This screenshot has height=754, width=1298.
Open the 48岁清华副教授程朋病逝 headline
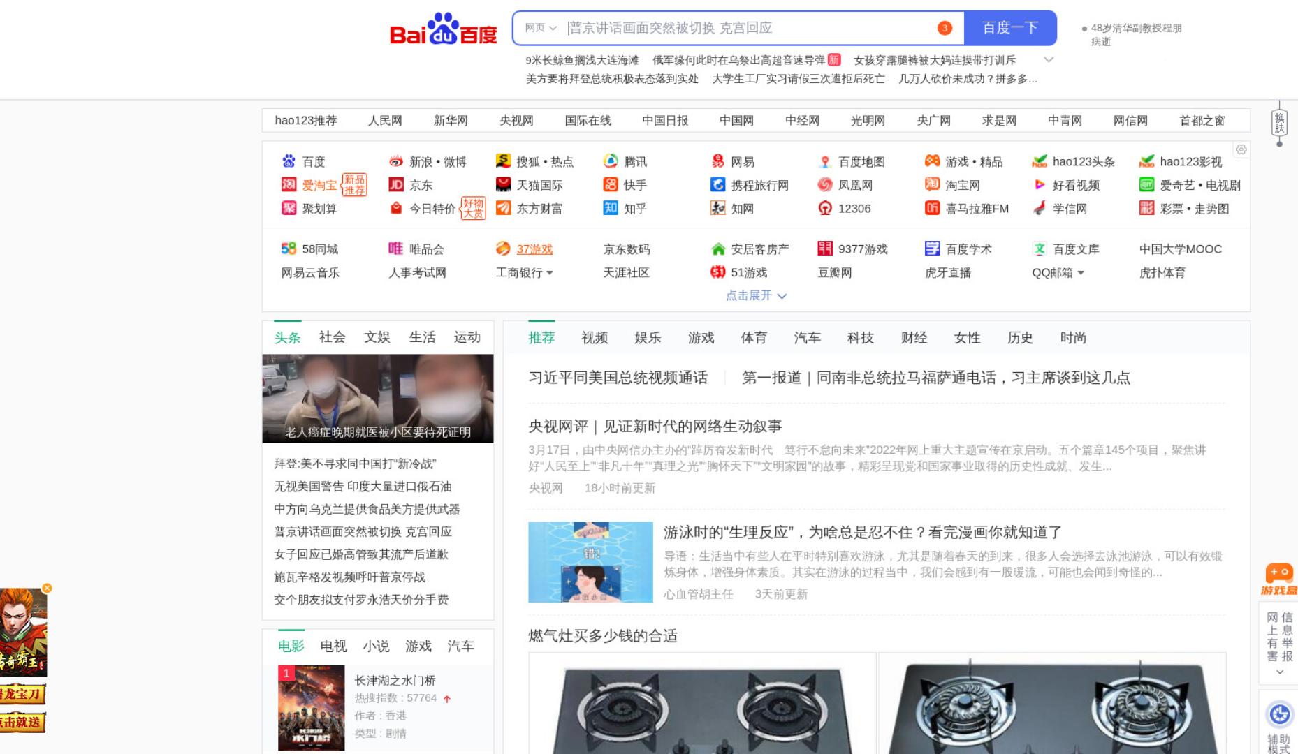point(1136,34)
